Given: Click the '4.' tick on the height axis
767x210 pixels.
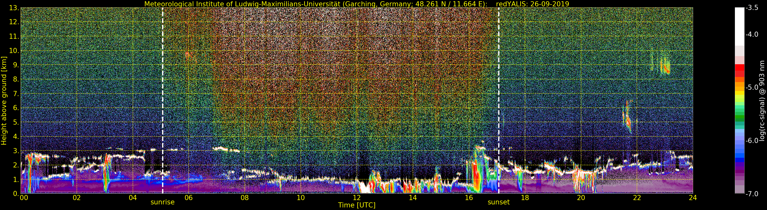Looking at the screenshot, I should [16, 137].
